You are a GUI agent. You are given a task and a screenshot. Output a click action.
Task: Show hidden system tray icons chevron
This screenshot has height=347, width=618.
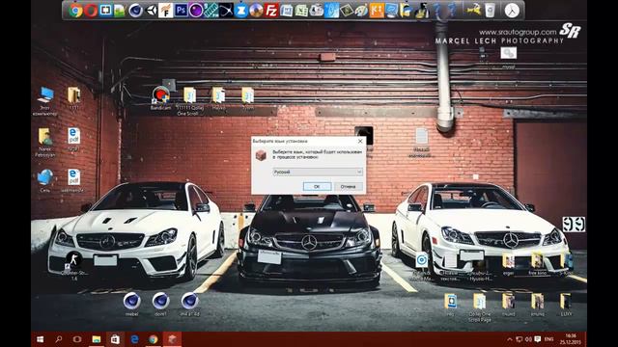[x=509, y=339]
